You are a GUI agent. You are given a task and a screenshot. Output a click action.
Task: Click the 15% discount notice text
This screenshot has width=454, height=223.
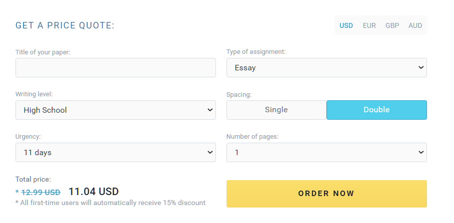[110, 203]
